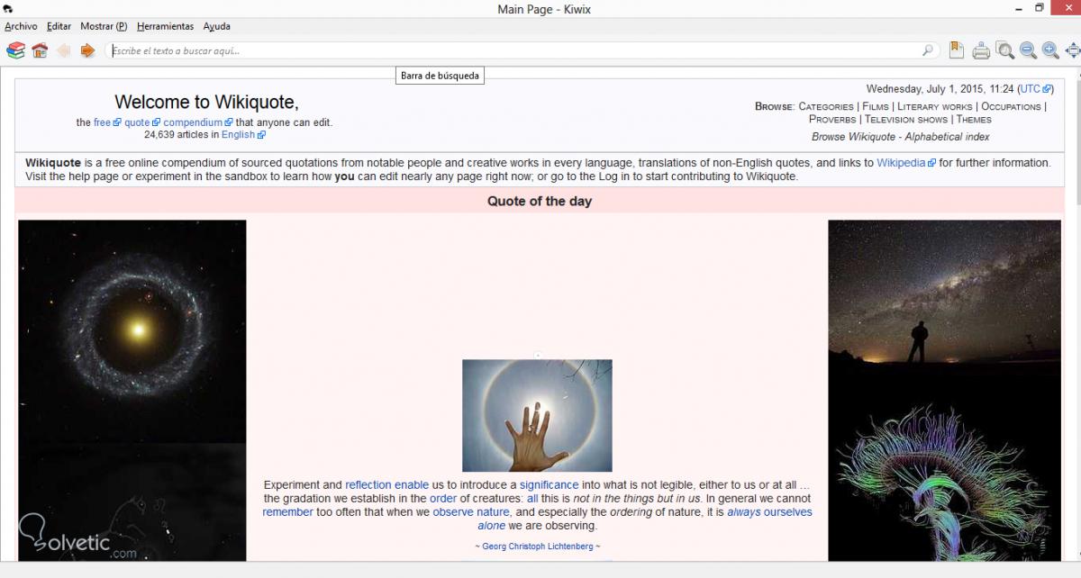Follow the 'compendium' link
The height and width of the screenshot is (578, 1081).
(x=193, y=122)
